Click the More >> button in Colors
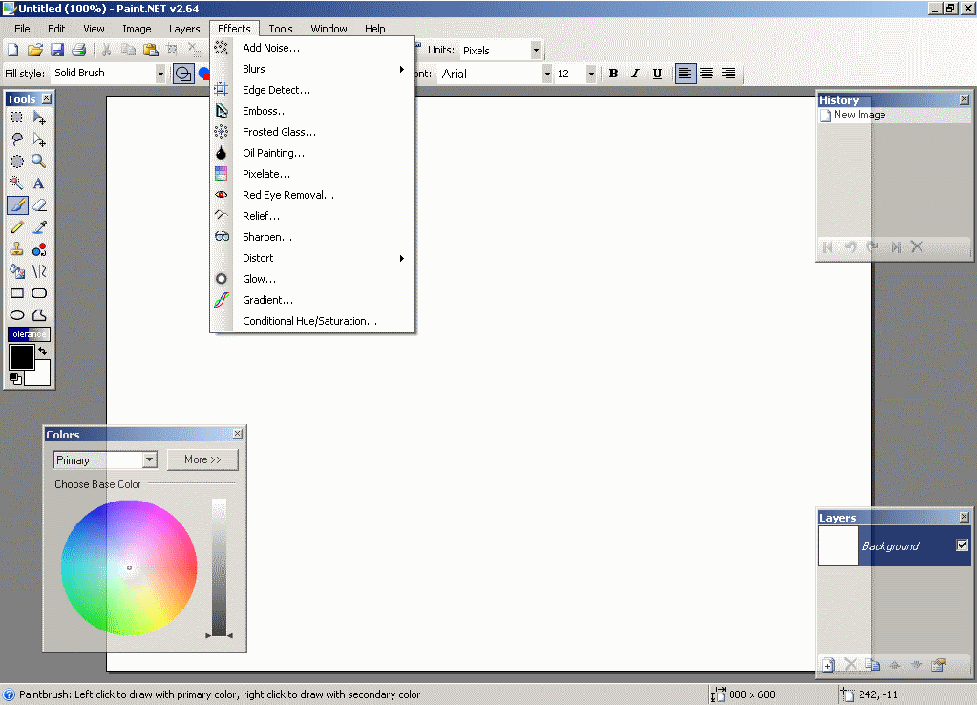977x705 pixels. (x=202, y=459)
